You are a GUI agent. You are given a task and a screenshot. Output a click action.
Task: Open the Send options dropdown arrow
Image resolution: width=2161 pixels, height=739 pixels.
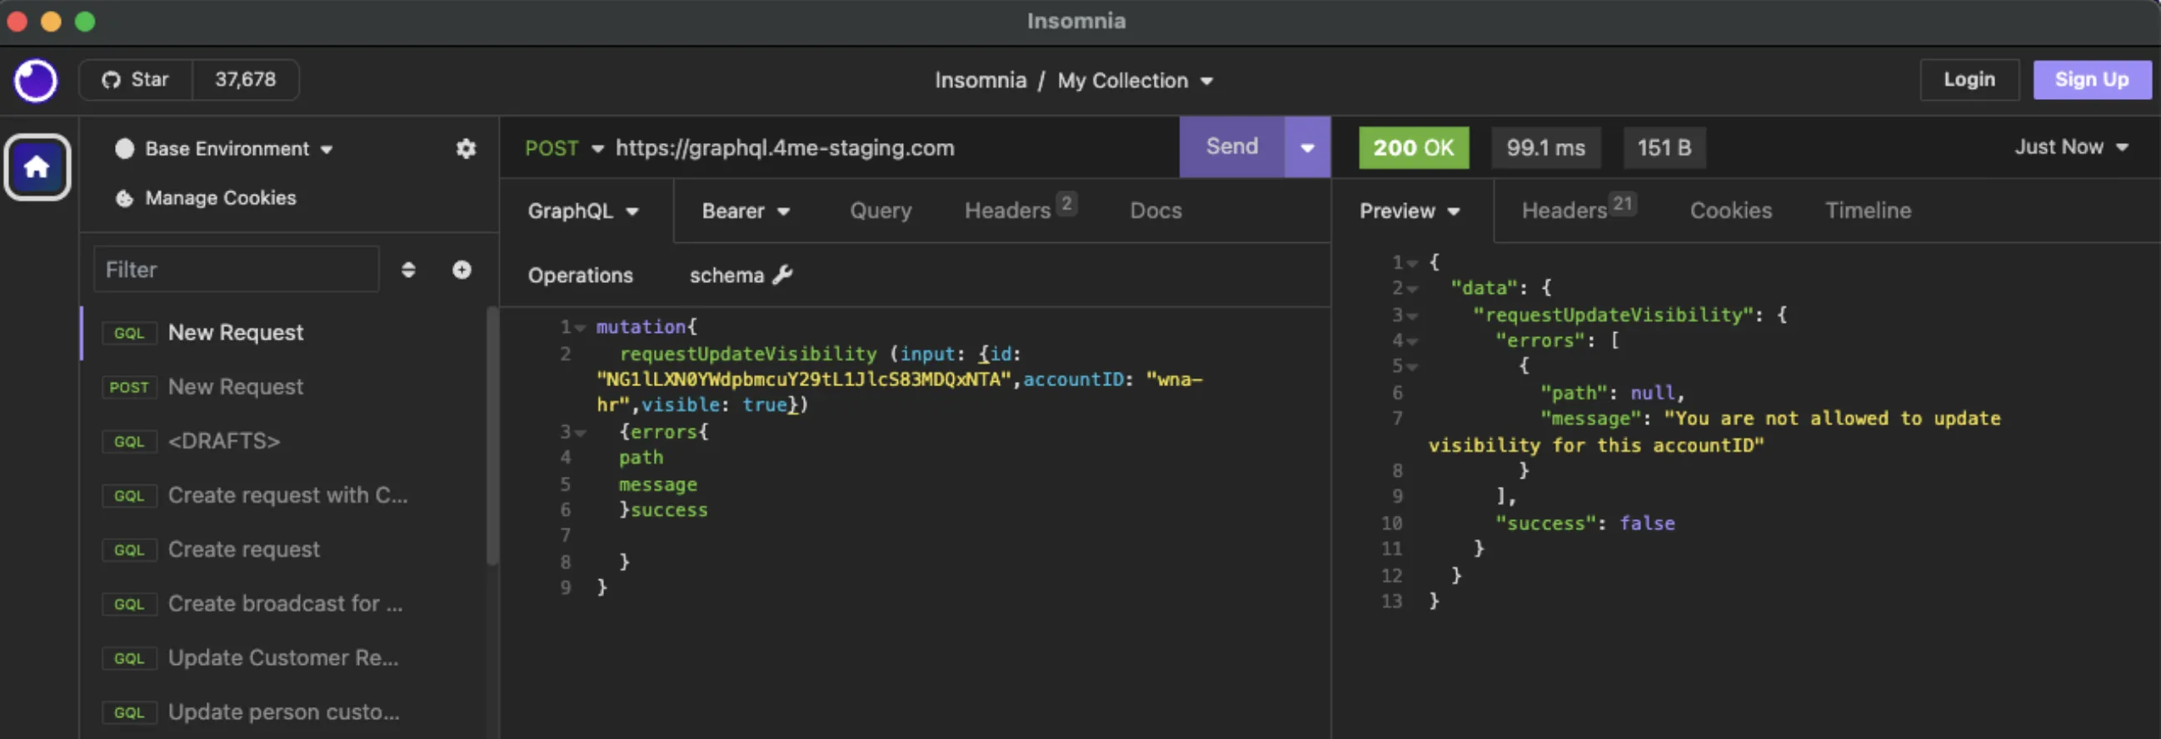pos(1307,147)
